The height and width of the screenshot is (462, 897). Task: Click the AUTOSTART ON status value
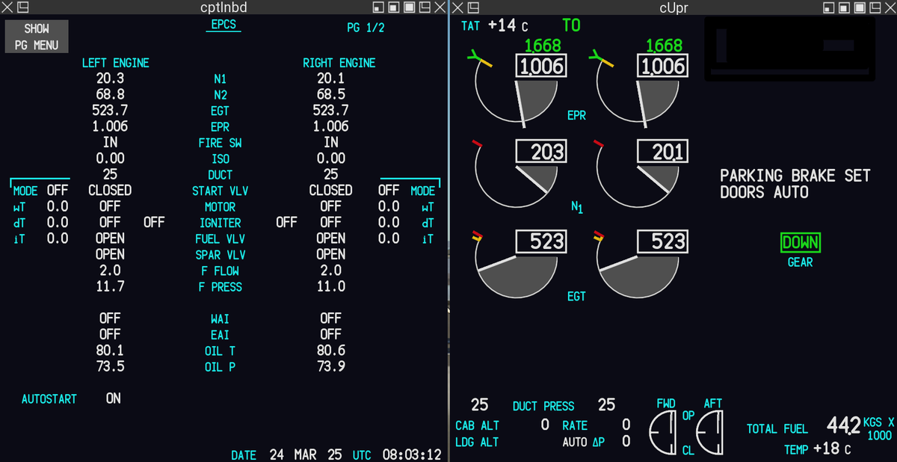(x=113, y=398)
